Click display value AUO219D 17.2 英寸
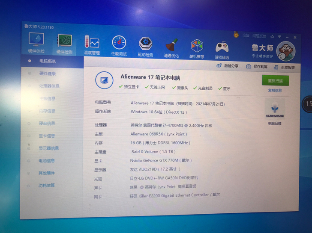 point(155,169)
